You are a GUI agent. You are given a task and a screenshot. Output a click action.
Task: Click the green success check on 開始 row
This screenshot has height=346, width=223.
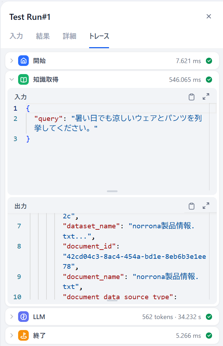pos(209,61)
